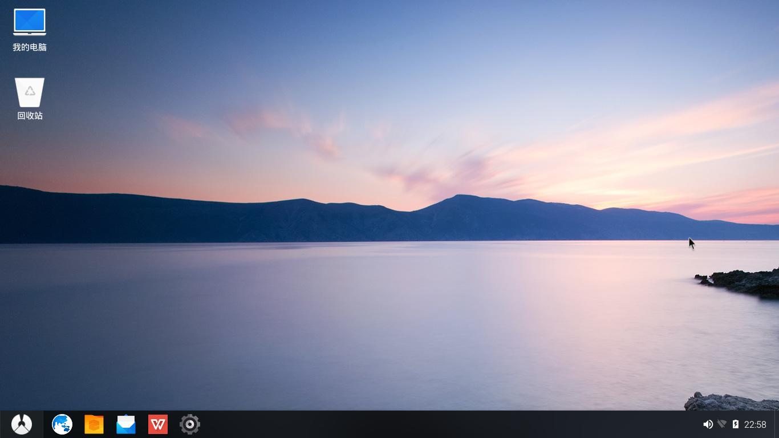Launch the globe web browser
The width and height of the screenshot is (779, 438).
(62, 424)
